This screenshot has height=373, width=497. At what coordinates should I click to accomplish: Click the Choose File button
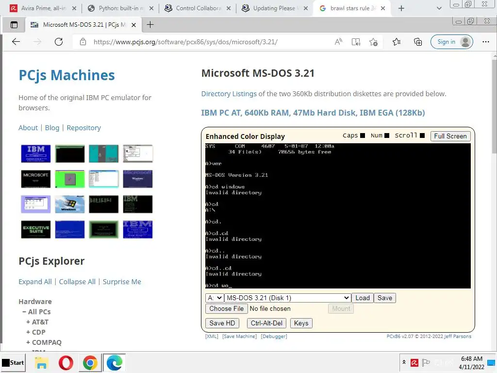226,308
